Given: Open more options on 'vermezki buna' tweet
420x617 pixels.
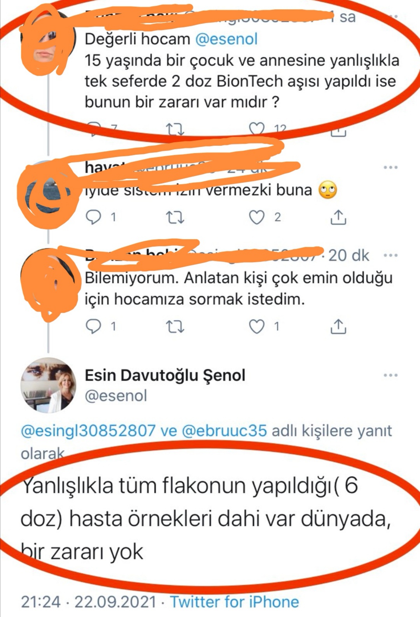Looking at the screenshot, I should (390, 167).
